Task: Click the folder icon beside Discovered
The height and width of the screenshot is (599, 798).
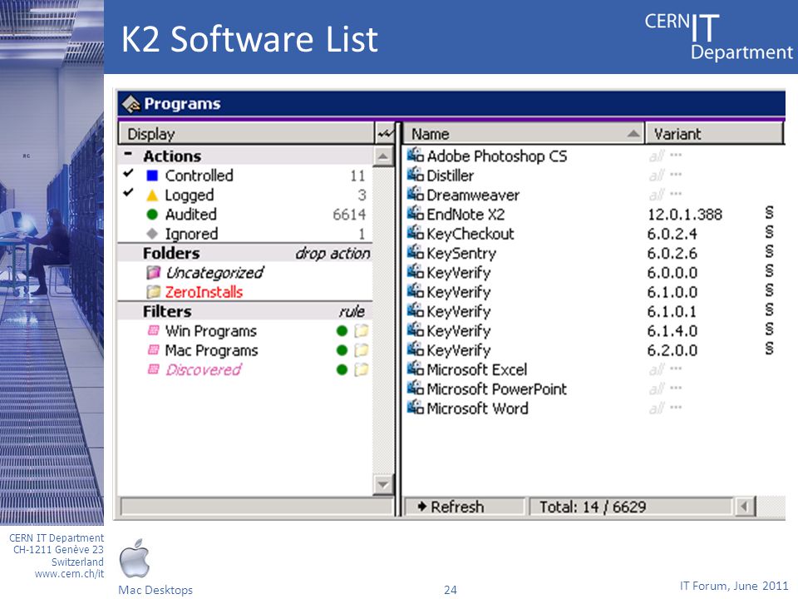Action: (361, 369)
